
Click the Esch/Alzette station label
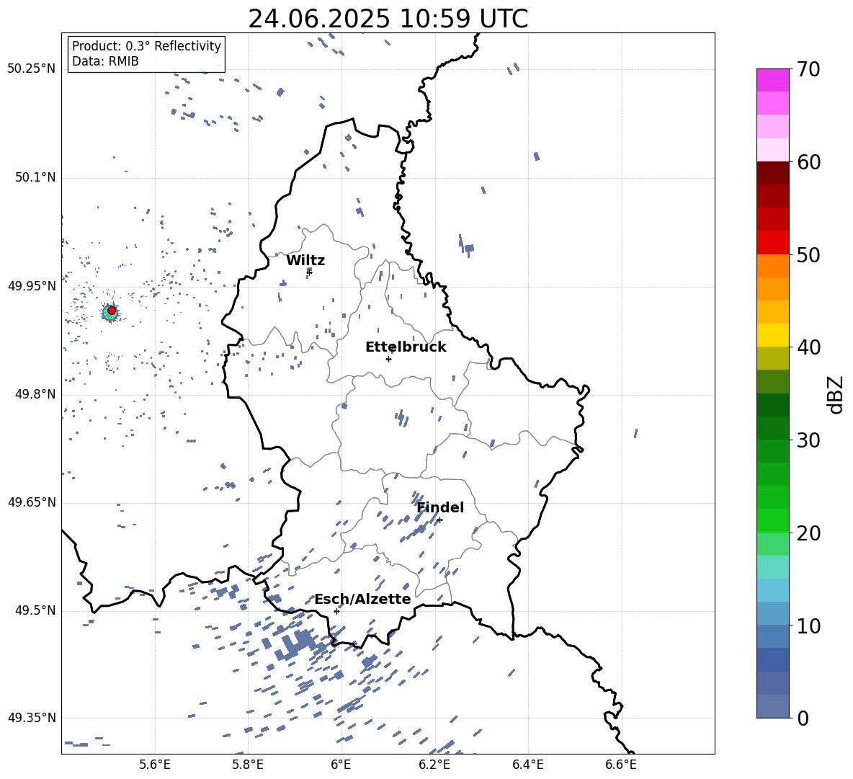click(x=362, y=599)
